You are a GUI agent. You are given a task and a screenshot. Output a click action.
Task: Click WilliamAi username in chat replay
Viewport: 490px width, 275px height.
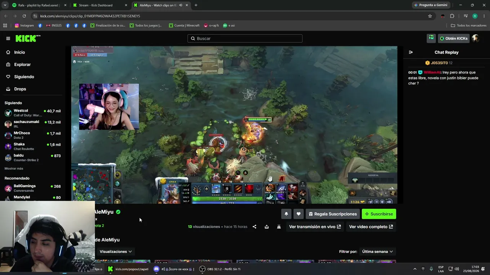pyautogui.click(x=432, y=72)
